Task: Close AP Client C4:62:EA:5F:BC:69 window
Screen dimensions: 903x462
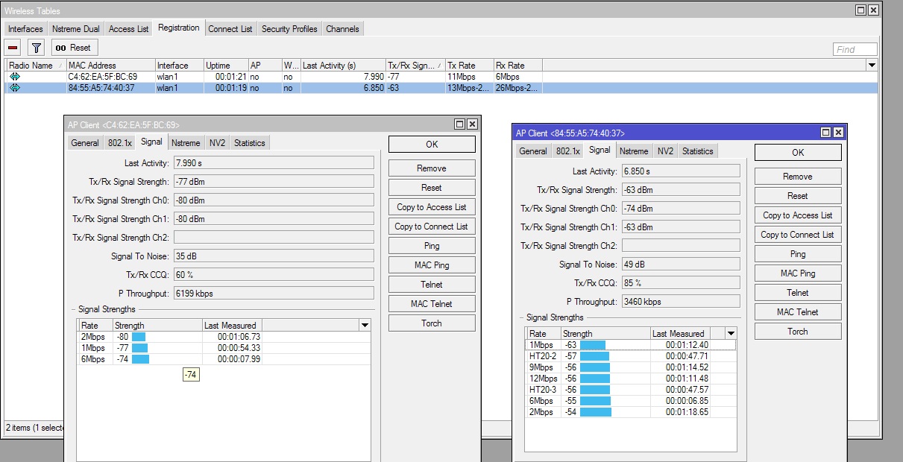Action: point(471,124)
